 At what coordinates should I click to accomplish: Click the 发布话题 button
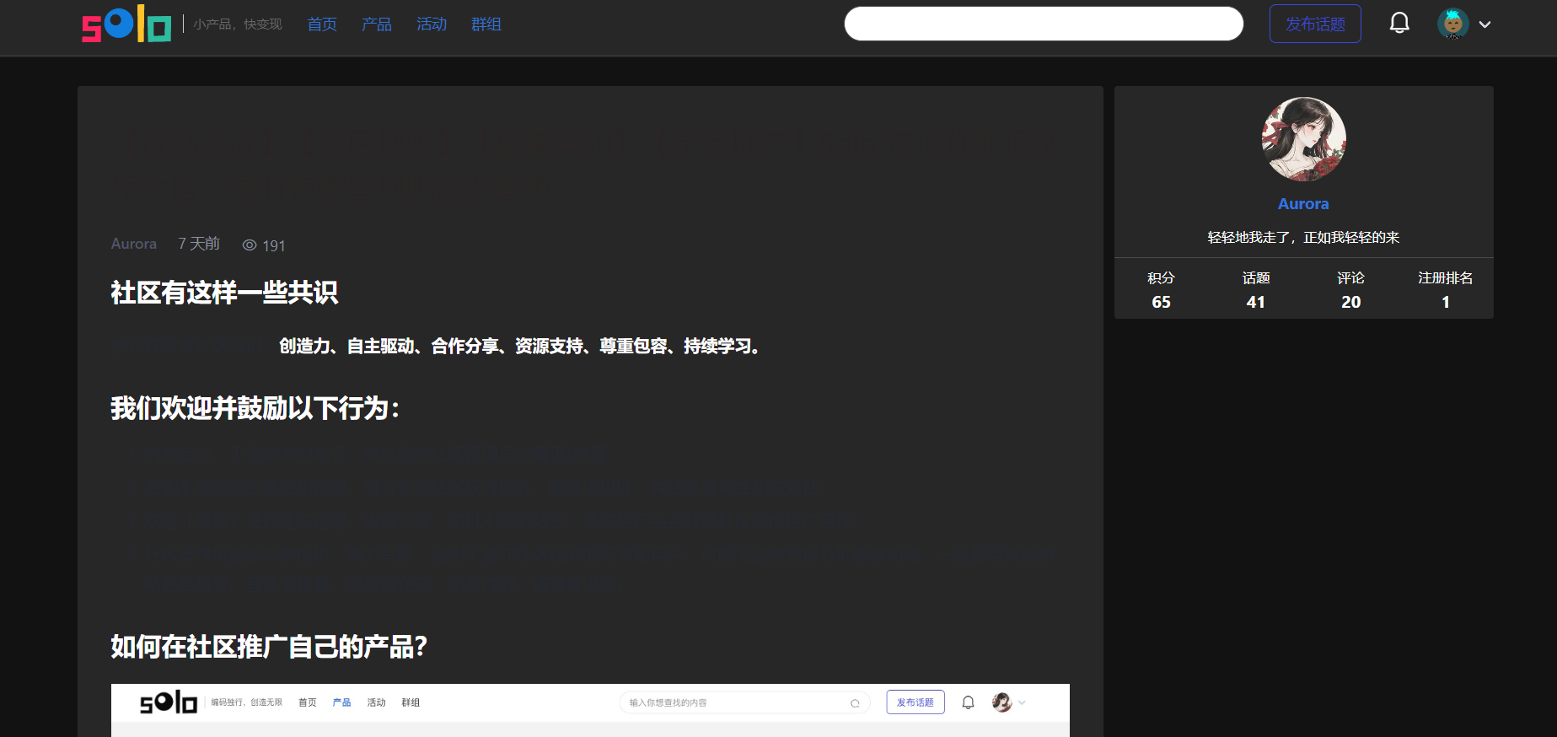tap(1314, 24)
